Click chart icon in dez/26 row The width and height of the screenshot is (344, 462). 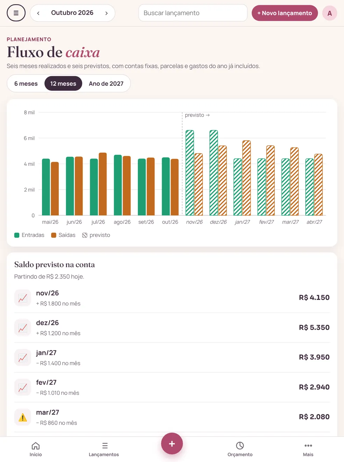click(x=23, y=328)
